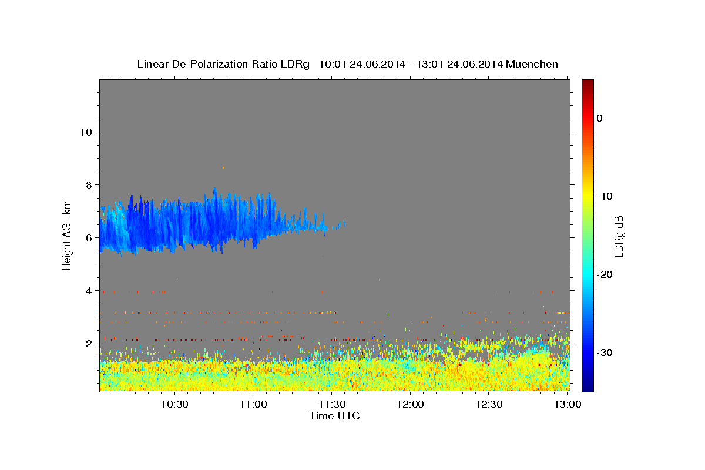The width and height of the screenshot is (705, 470).
Task: Click the yellow section of the colorbar
Action: click(587, 196)
